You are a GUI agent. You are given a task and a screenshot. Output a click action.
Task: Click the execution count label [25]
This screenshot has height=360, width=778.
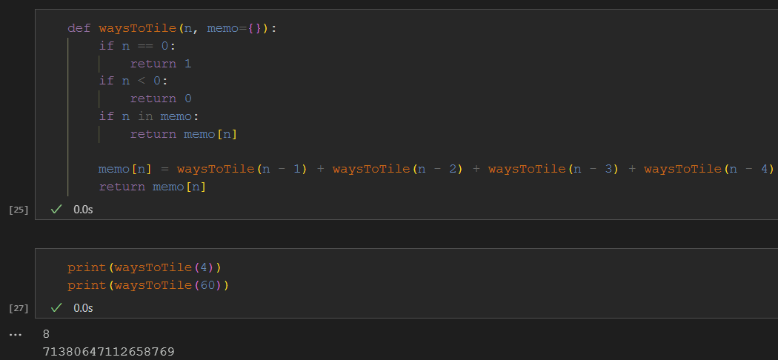click(19, 210)
